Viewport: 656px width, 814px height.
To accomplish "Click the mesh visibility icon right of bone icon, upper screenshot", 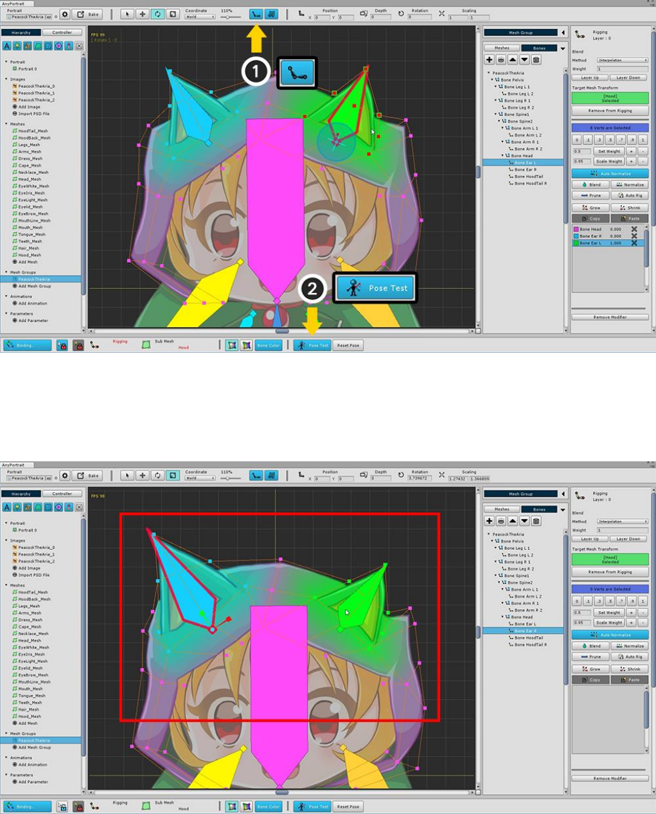I will (271, 14).
